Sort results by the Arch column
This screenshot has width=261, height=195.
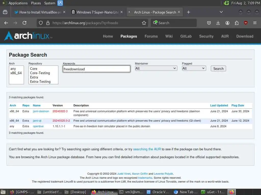point(13,105)
